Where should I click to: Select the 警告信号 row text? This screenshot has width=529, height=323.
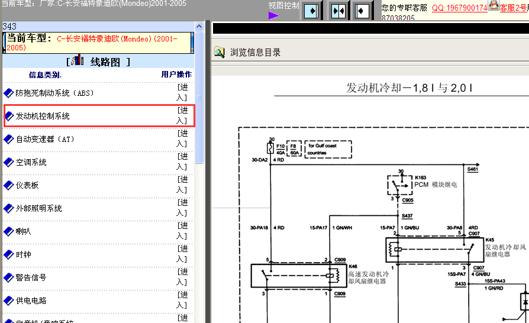[x=31, y=277]
